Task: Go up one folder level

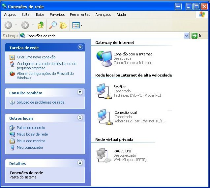Action: point(41,25)
